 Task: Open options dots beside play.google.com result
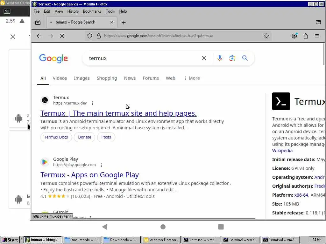click(x=101, y=165)
